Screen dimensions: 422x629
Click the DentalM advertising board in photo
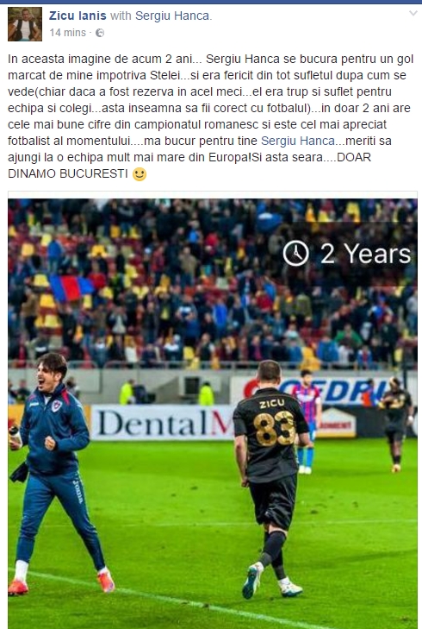pos(162,423)
